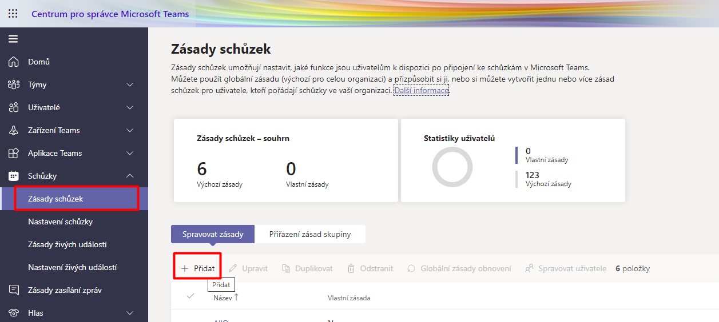This screenshot has width=719, height=322.
Task: Click the user statistics donut chart
Action: [452, 167]
